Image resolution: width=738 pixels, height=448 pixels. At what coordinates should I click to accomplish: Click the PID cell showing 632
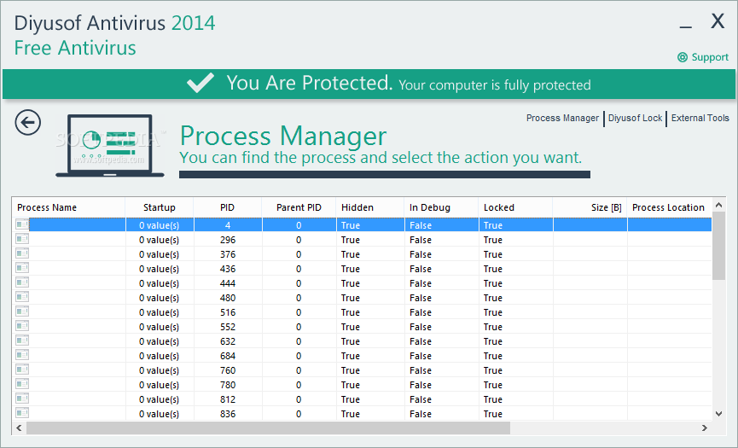[228, 341]
